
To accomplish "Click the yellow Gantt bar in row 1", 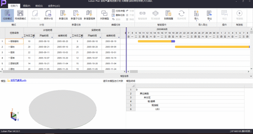I will coord(154,41).
